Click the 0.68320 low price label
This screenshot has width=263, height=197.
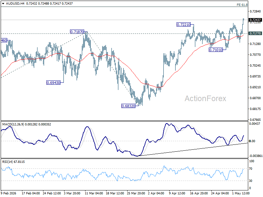click(x=128, y=106)
